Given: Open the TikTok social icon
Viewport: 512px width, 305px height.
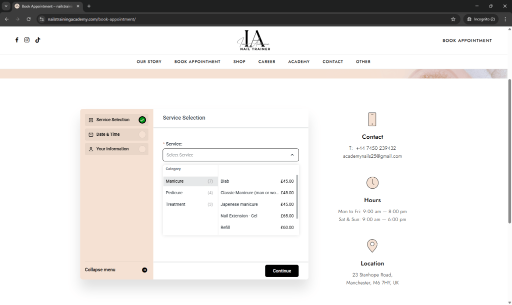Looking at the screenshot, I should (37, 40).
